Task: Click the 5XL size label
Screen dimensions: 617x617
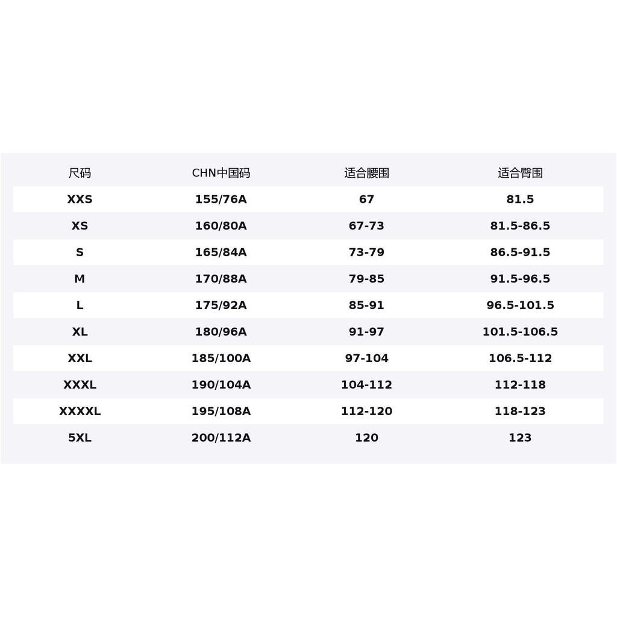Action: pyautogui.click(x=80, y=437)
